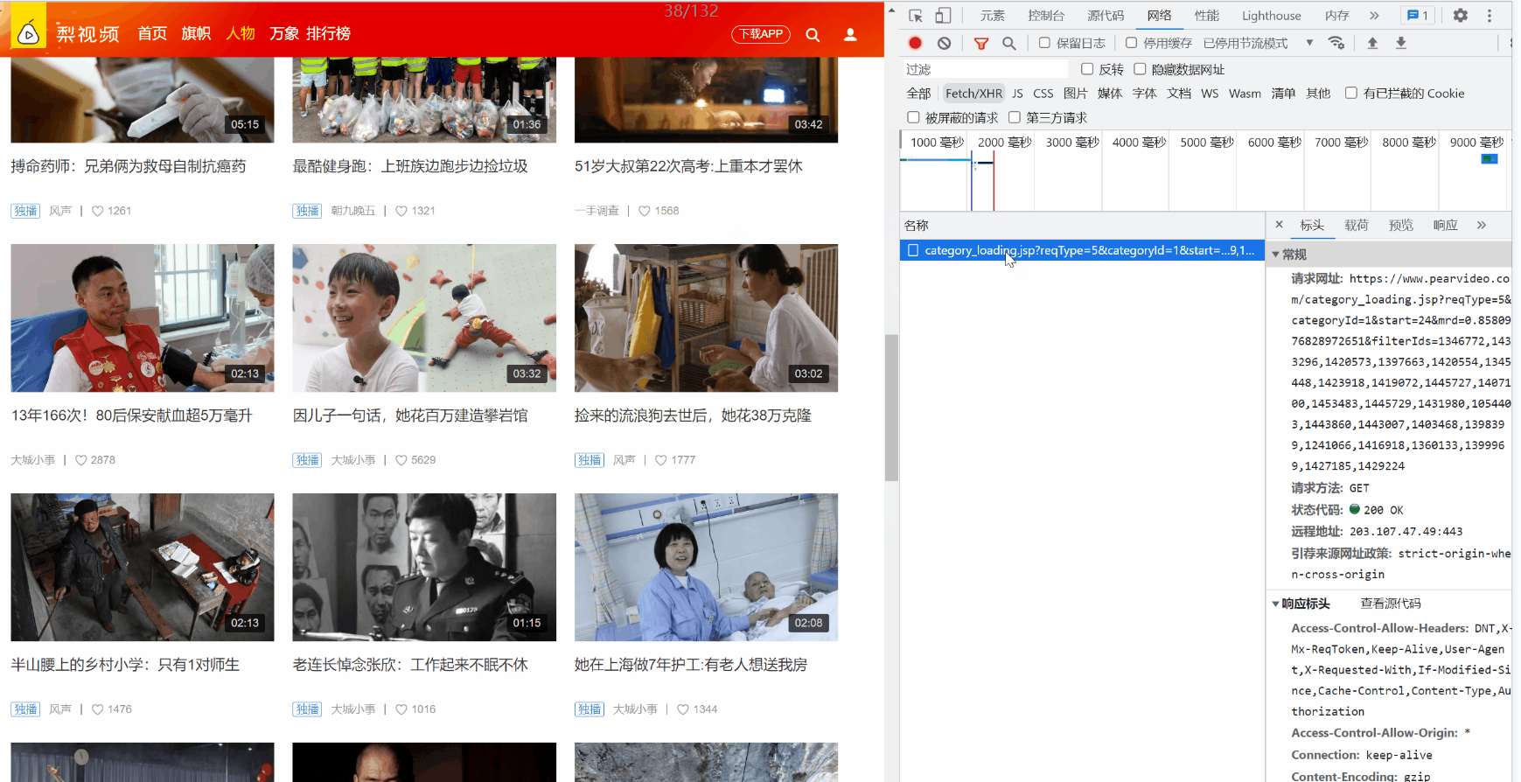Check the 反转 filter checkbox
This screenshot has height=782, width=1521.
tap(1087, 69)
